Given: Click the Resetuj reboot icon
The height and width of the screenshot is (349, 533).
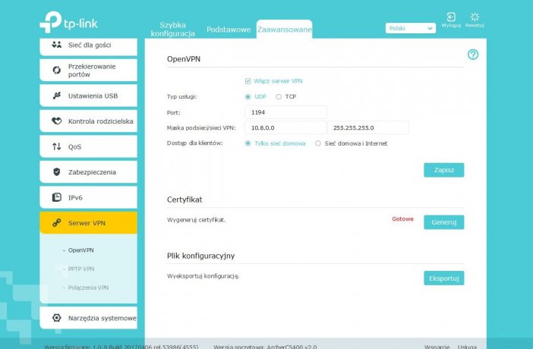Looking at the screenshot, I should tap(475, 17).
